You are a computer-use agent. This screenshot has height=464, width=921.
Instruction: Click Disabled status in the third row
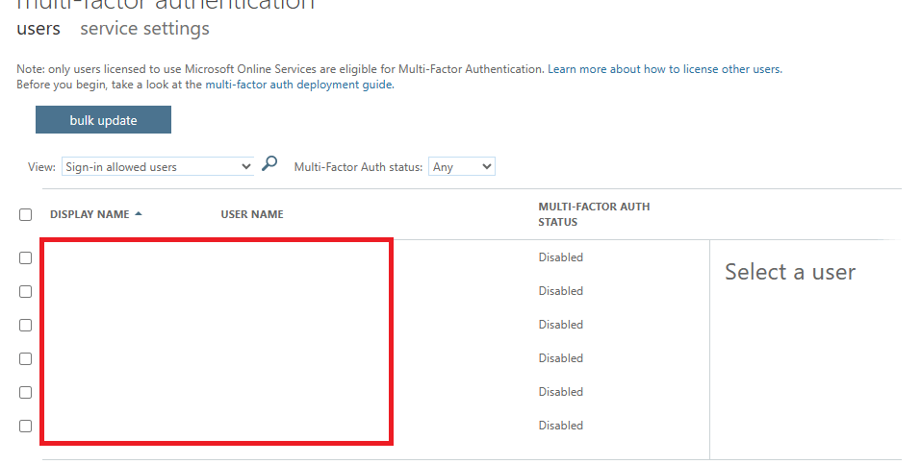pyautogui.click(x=560, y=325)
